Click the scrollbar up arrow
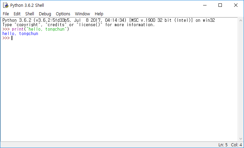Image resolution: width=244 pixels, height=148 pixels. click(241, 20)
